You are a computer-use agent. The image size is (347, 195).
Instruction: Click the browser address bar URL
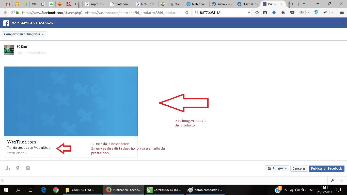point(99,12)
